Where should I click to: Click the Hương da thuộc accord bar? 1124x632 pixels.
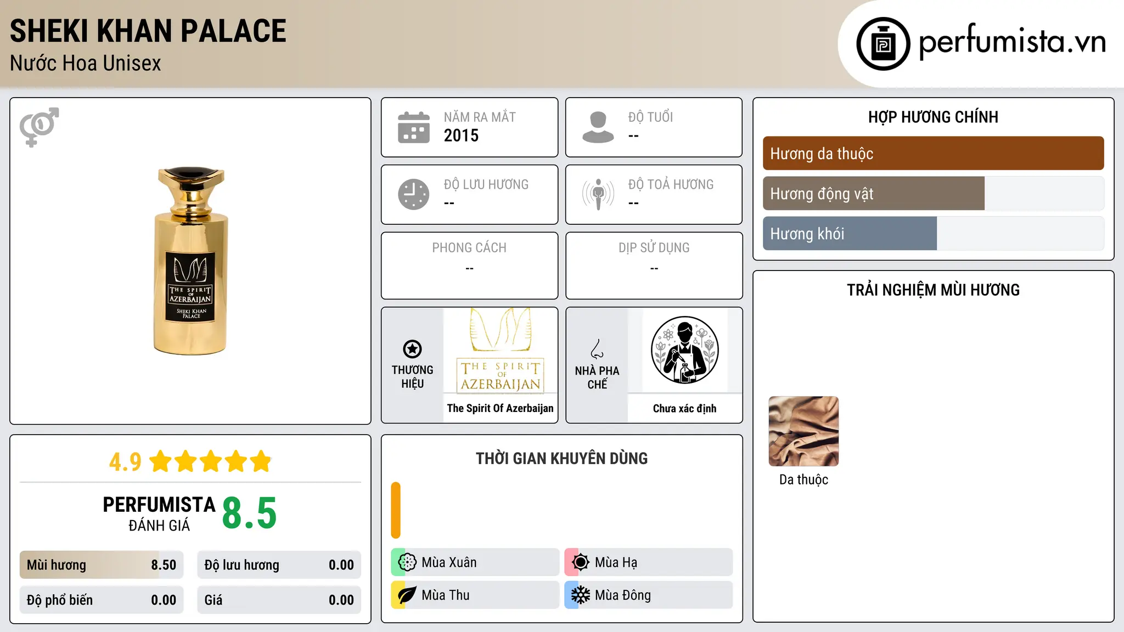pos(933,154)
